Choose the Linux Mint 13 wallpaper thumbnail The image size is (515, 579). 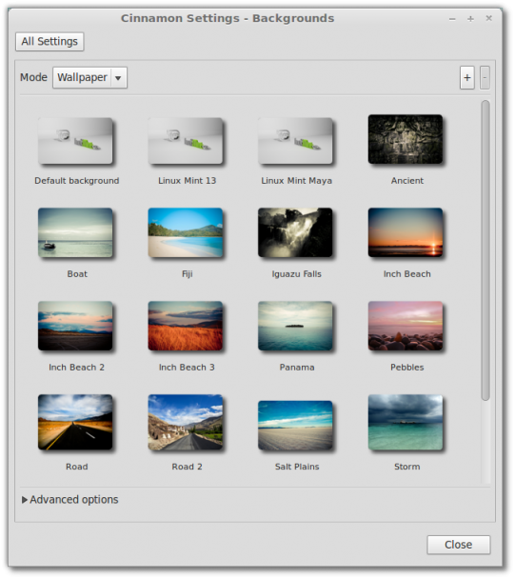pyautogui.click(x=186, y=141)
